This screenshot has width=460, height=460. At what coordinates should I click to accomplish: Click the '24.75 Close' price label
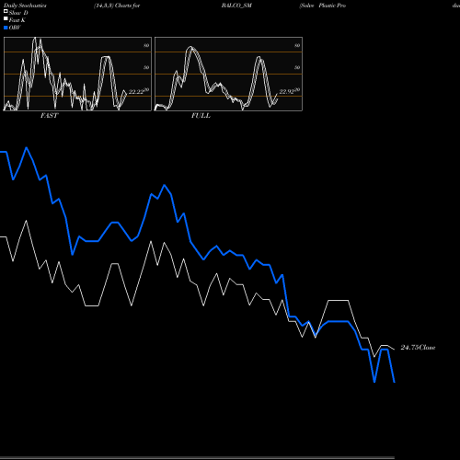click(x=418, y=348)
